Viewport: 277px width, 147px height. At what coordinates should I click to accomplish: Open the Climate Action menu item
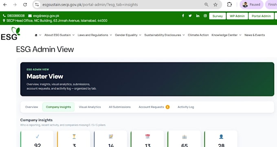click(x=198, y=35)
